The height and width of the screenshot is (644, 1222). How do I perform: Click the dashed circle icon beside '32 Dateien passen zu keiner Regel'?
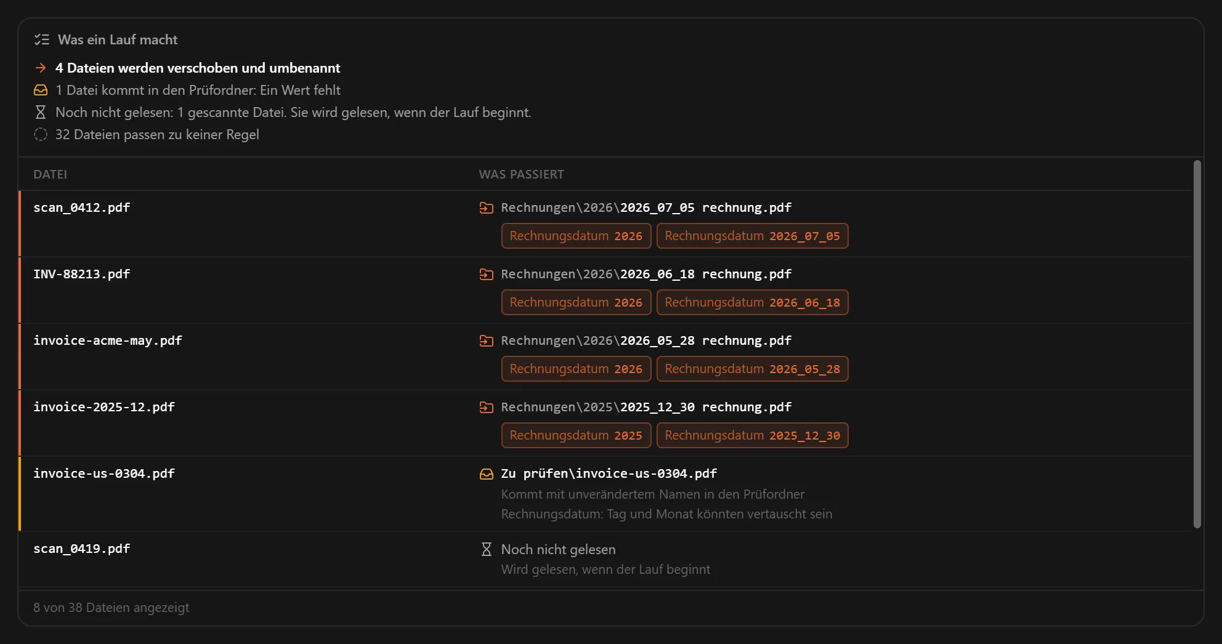[41, 134]
